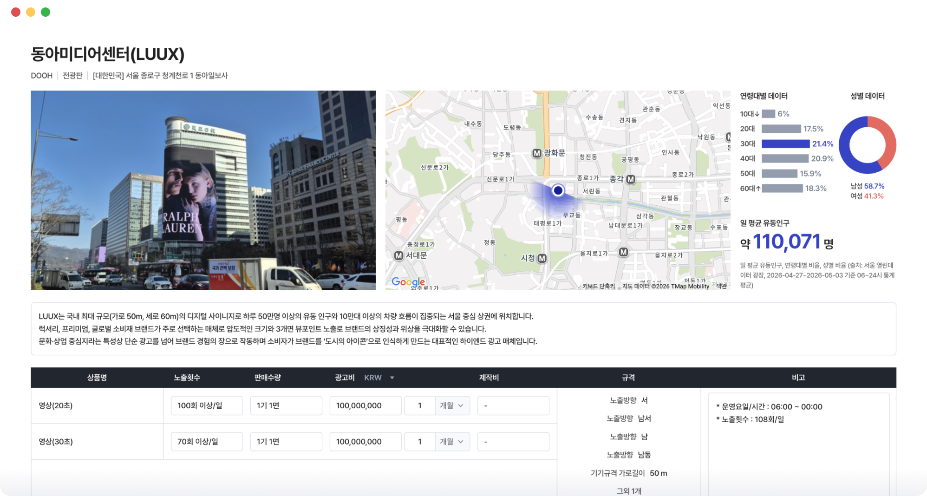Expand the 그외 1개 specification entry
Viewport: 927px width, 496px height.
coord(628,491)
